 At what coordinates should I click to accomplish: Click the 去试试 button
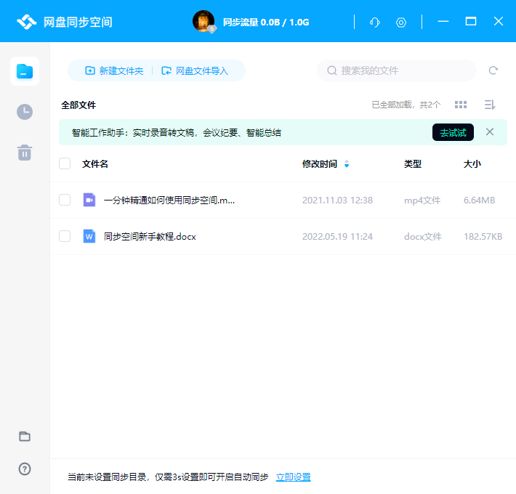[x=453, y=132]
